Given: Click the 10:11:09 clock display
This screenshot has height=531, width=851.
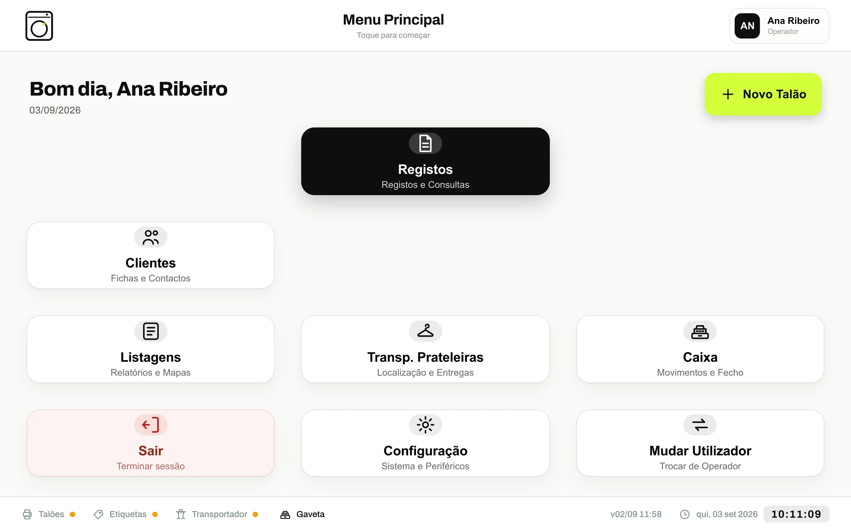Looking at the screenshot, I should click(x=796, y=514).
